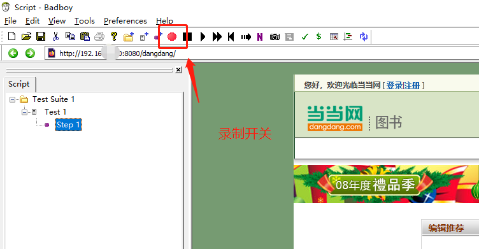Open a script file with the folder icon
This screenshot has height=249, width=479.
pos(26,36)
